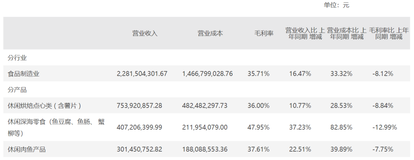Image resolution: width=414 pixels, height=160 pixels.
Task: Click the 35.71% gross margin cell
Action: click(x=260, y=74)
